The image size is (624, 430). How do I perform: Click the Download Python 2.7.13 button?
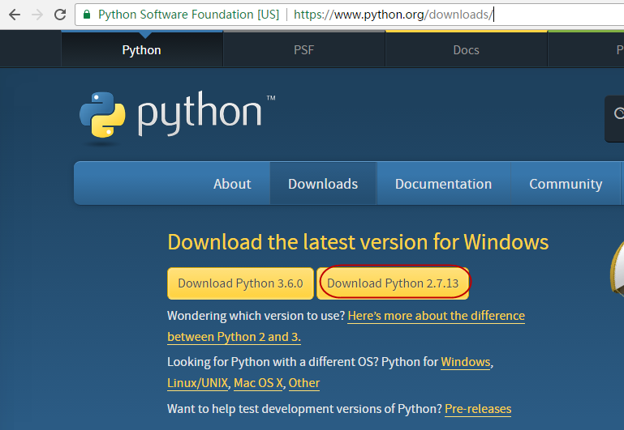(x=393, y=283)
